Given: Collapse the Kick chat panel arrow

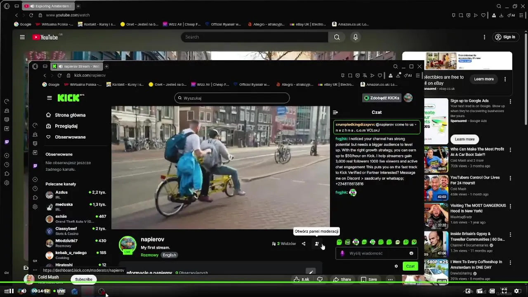Looking at the screenshot, I should (x=335, y=112).
